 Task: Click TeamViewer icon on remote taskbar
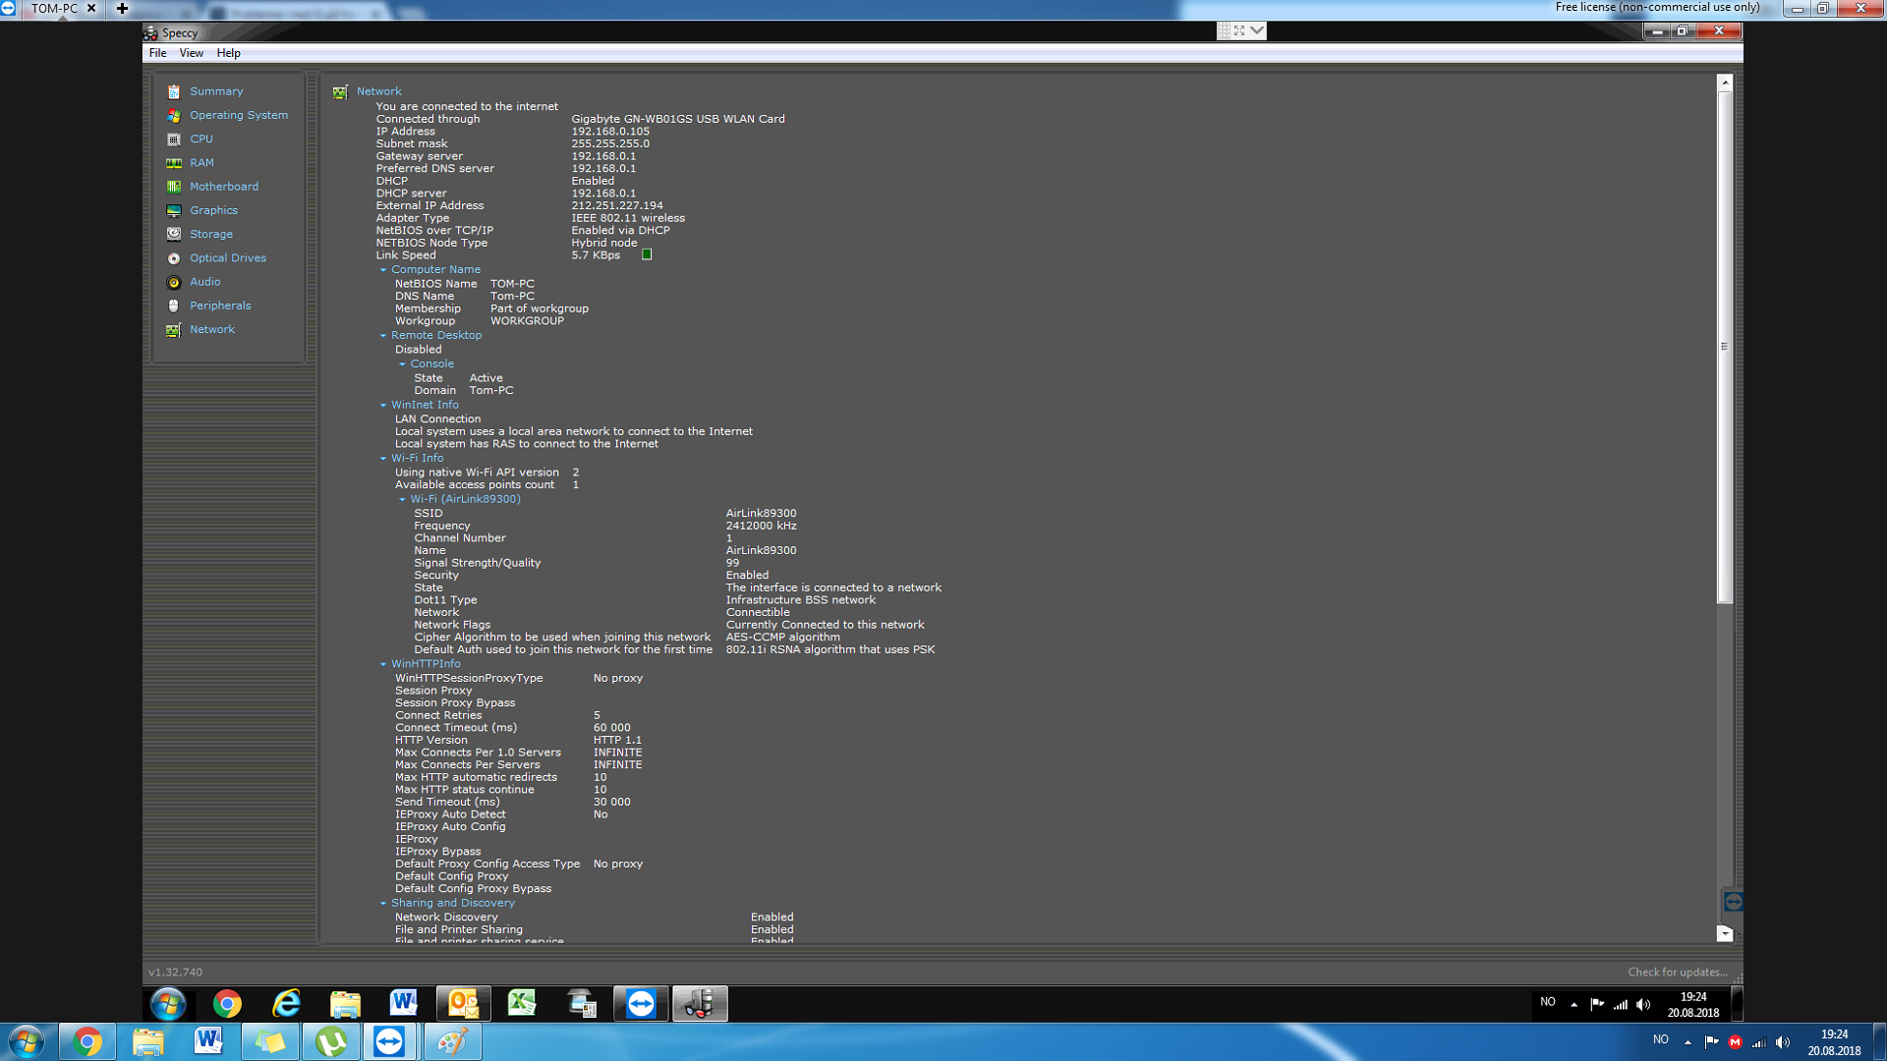pos(641,1003)
